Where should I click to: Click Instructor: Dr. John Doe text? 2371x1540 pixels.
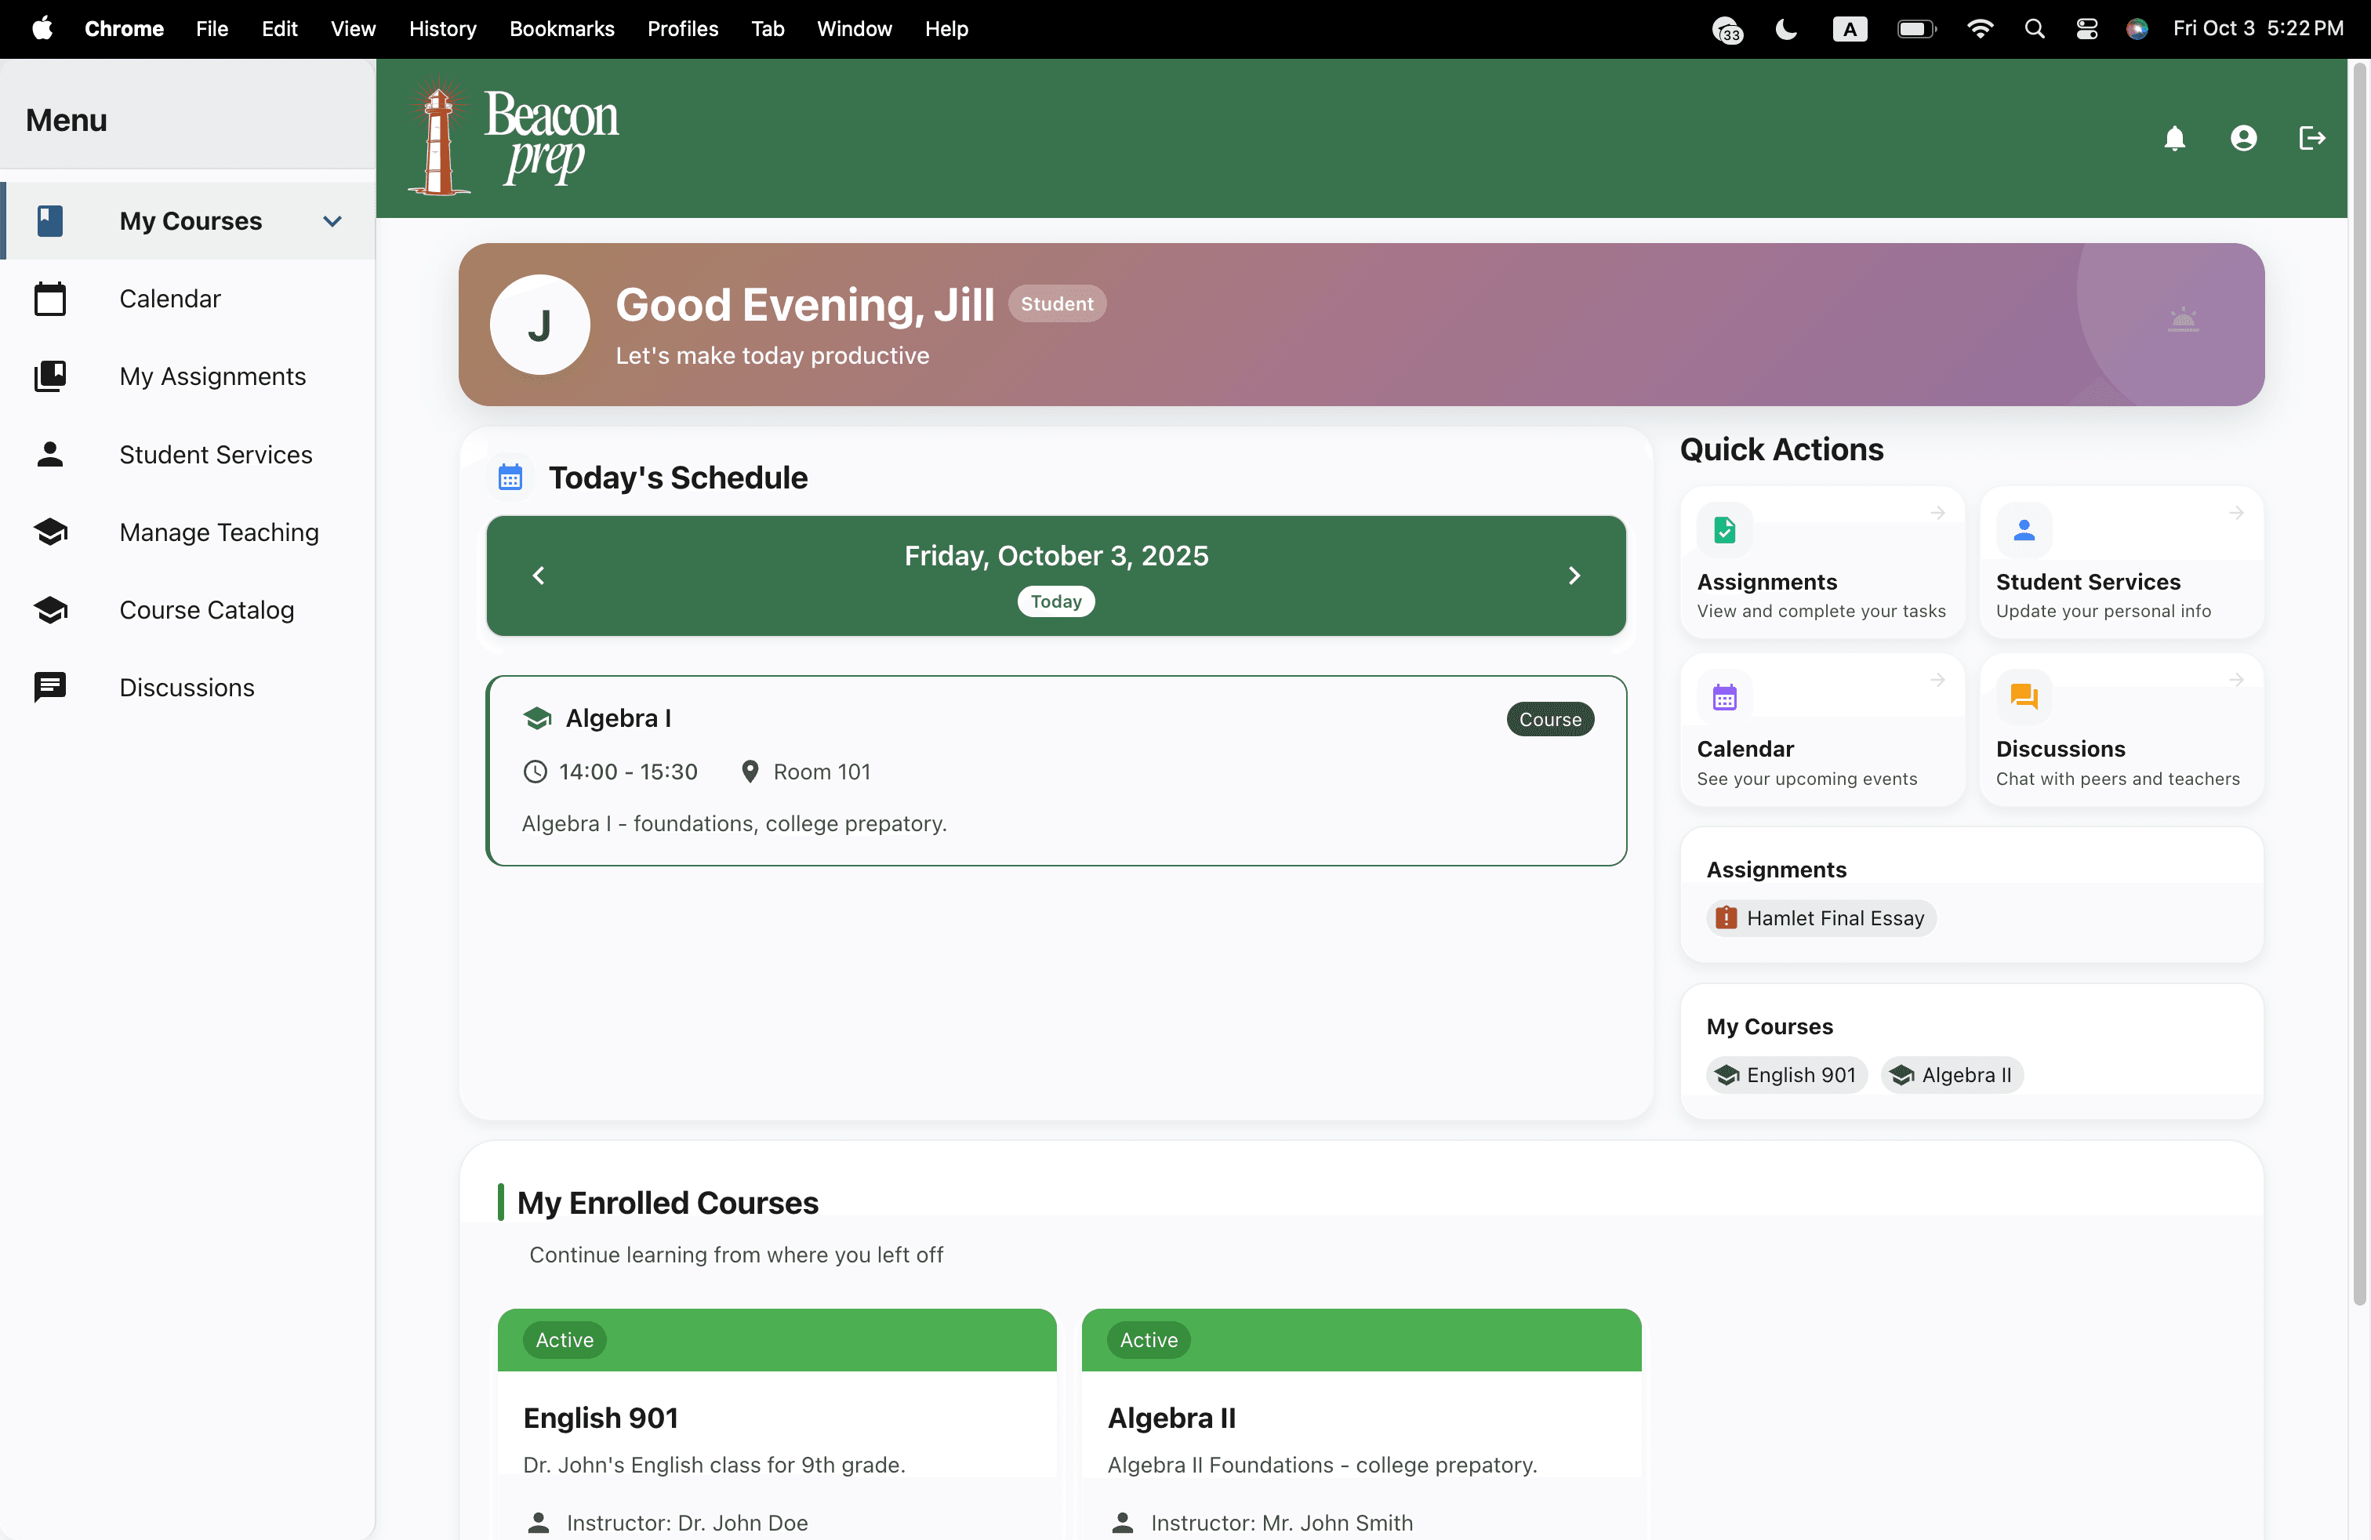(686, 1522)
